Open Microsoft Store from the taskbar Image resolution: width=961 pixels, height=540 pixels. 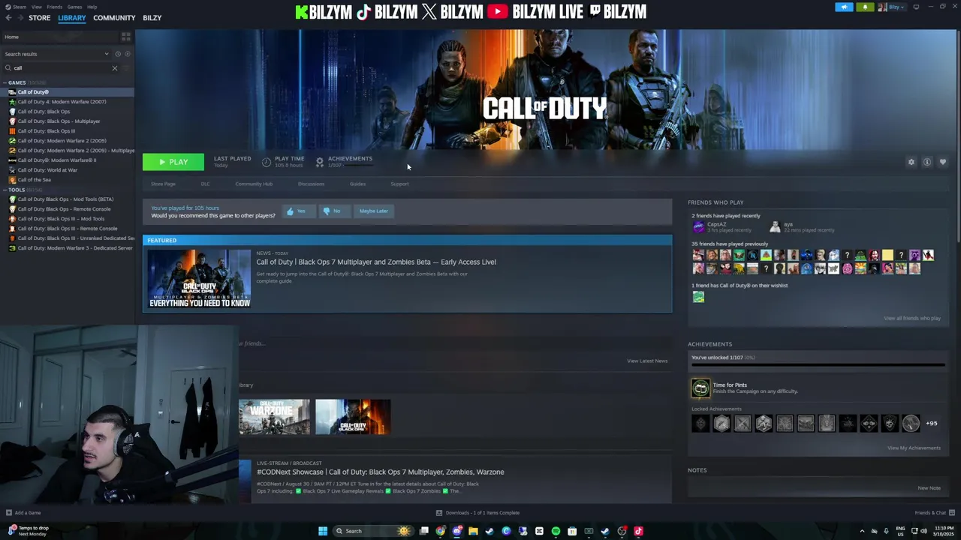(x=572, y=531)
